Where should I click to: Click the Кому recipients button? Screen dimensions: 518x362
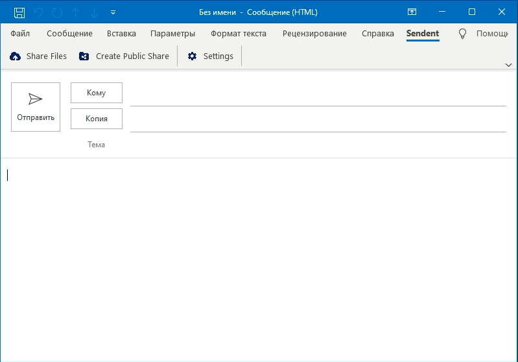pyautogui.click(x=97, y=93)
